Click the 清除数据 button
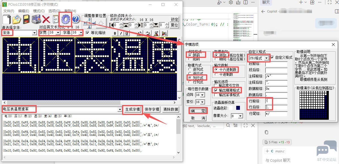This screenshot has width=339, height=164. tap(171, 109)
